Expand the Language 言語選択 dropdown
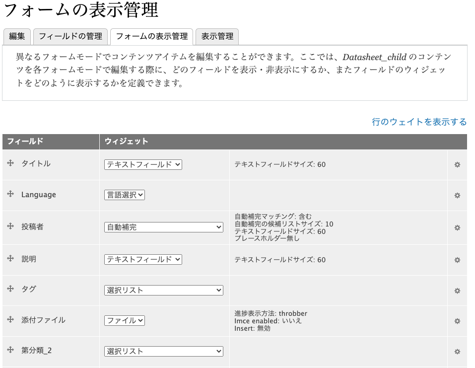 click(x=125, y=195)
